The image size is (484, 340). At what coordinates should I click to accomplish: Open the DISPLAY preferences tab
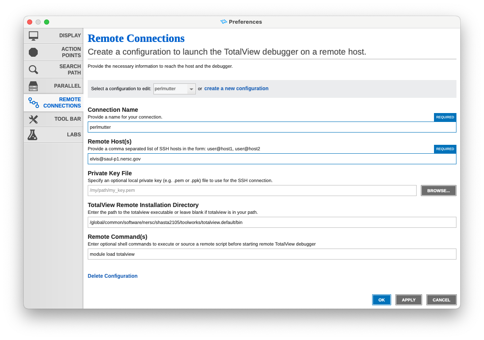point(53,36)
